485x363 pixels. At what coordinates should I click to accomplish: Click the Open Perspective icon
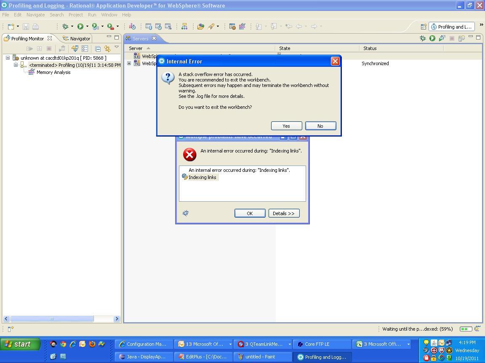point(424,27)
